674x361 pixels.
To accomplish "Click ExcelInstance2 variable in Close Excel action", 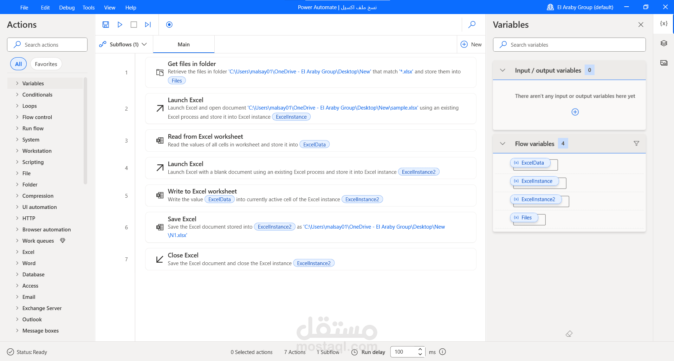I will [x=314, y=263].
